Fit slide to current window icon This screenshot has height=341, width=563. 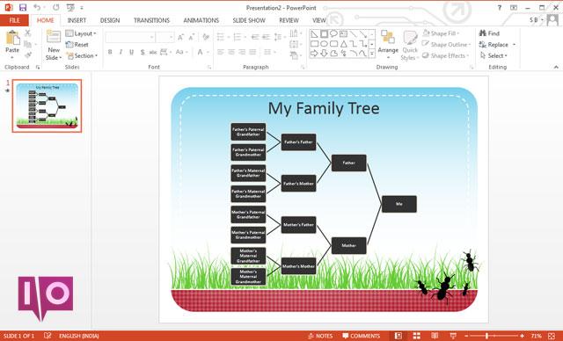tap(552, 336)
